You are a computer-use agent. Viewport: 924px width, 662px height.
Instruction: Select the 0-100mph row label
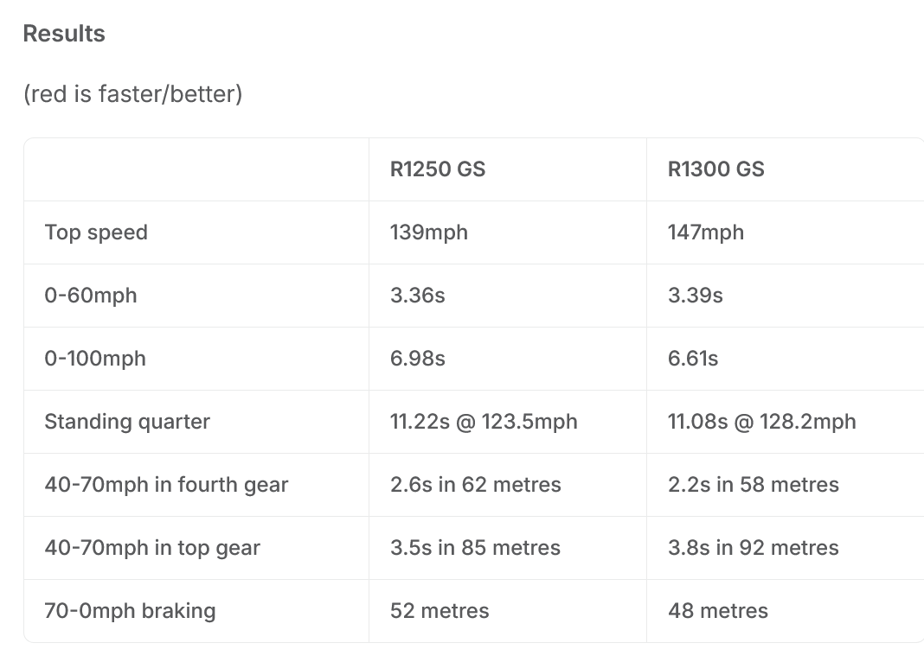pyautogui.click(x=95, y=359)
